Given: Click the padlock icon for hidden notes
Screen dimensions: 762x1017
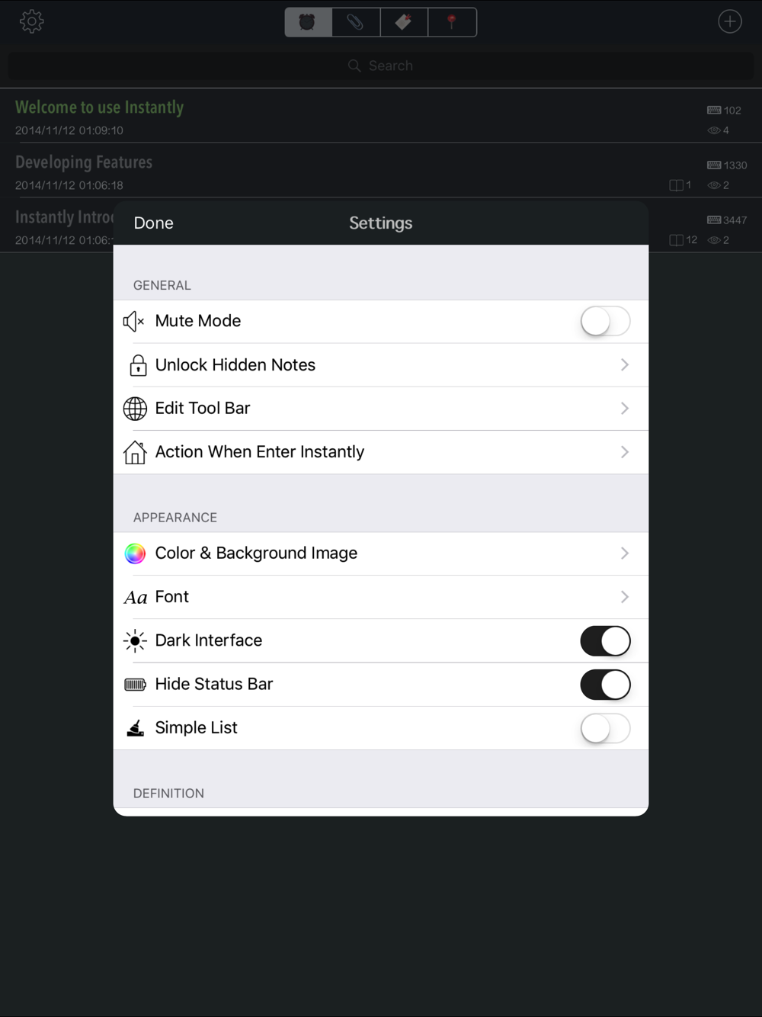Looking at the screenshot, I should [x=138, y=365].
